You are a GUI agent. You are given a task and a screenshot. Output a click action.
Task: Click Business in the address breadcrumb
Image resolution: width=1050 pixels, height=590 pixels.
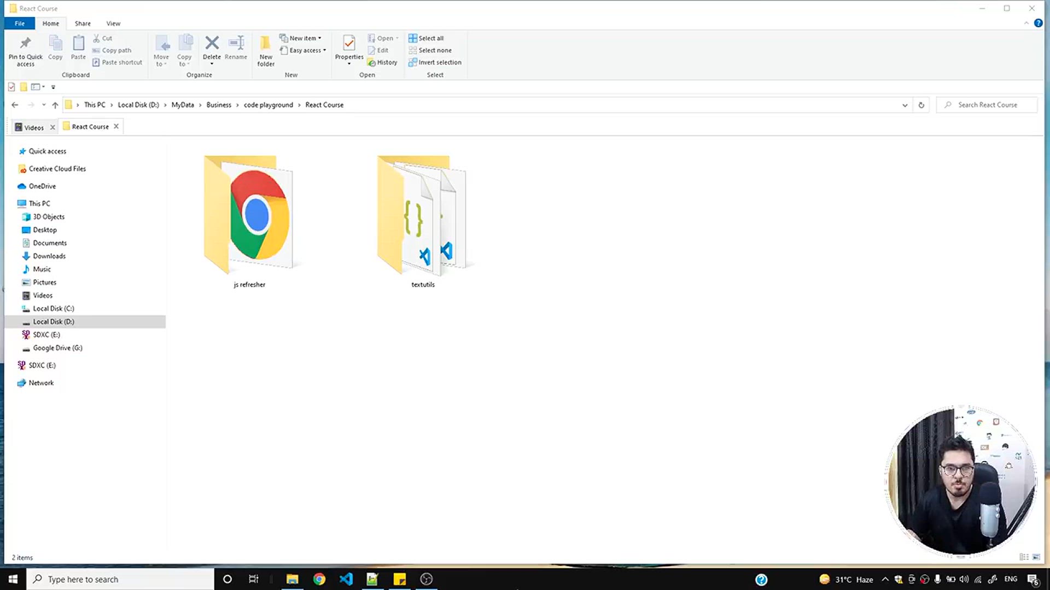click(x=219, y=105)
